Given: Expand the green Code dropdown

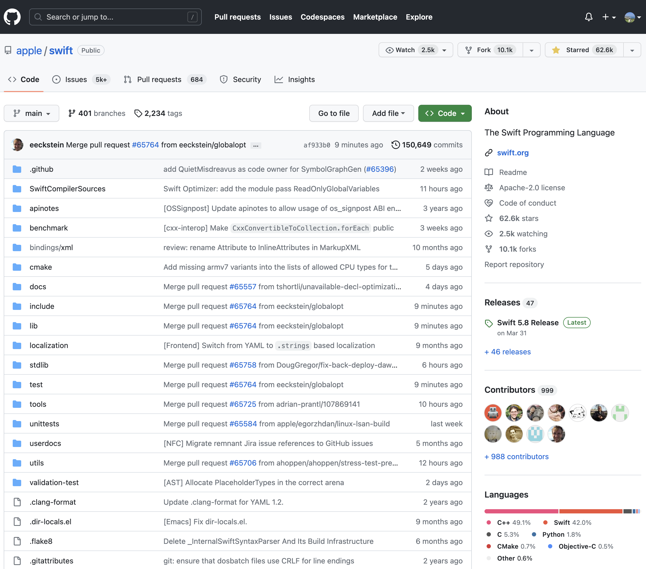Looking at the screenshot, I should point(445,113).
